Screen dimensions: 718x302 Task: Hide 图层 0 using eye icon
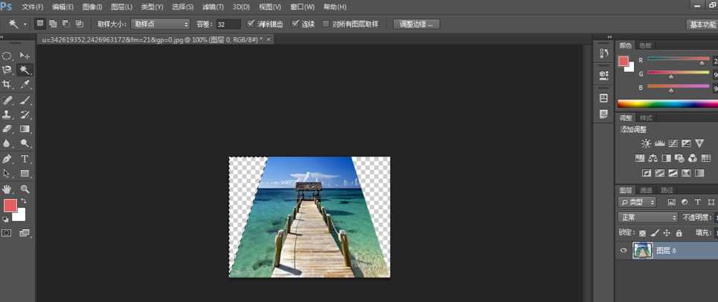(x=624, y=251)
